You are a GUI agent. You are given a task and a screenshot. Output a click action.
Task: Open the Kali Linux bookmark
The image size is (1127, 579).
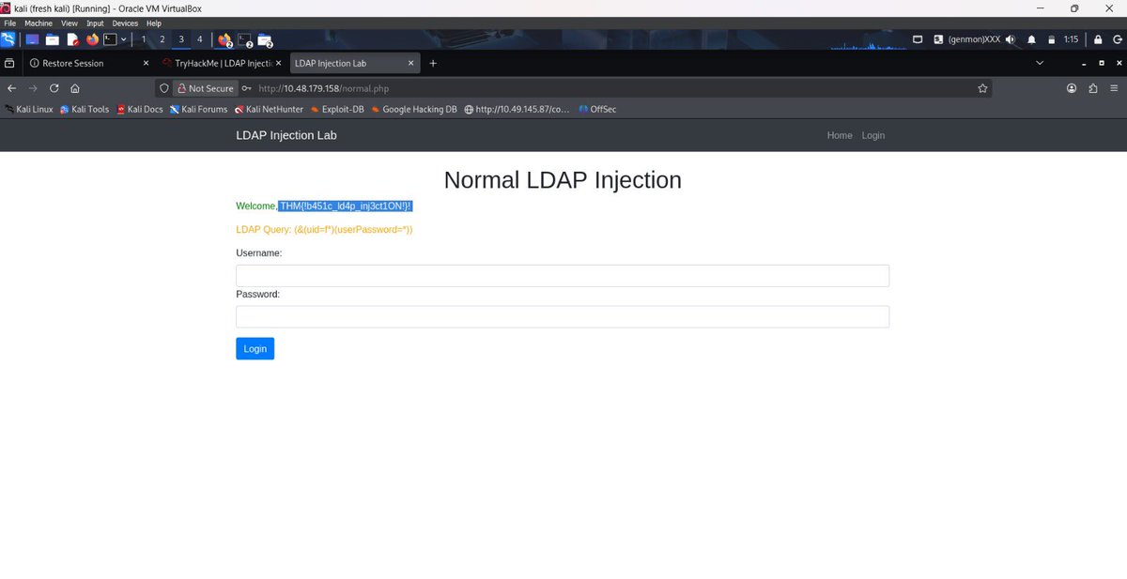point(28,109)
